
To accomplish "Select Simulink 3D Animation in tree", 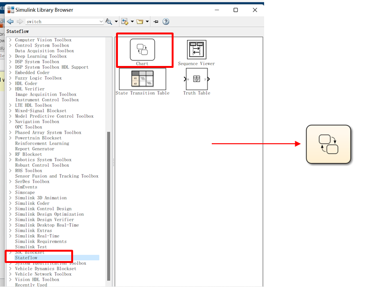I will click(41, 197).
